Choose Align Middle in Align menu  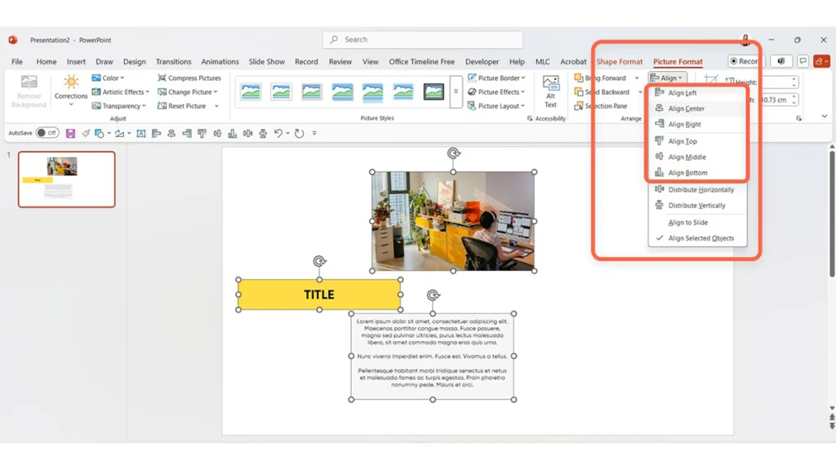[697, 157]
